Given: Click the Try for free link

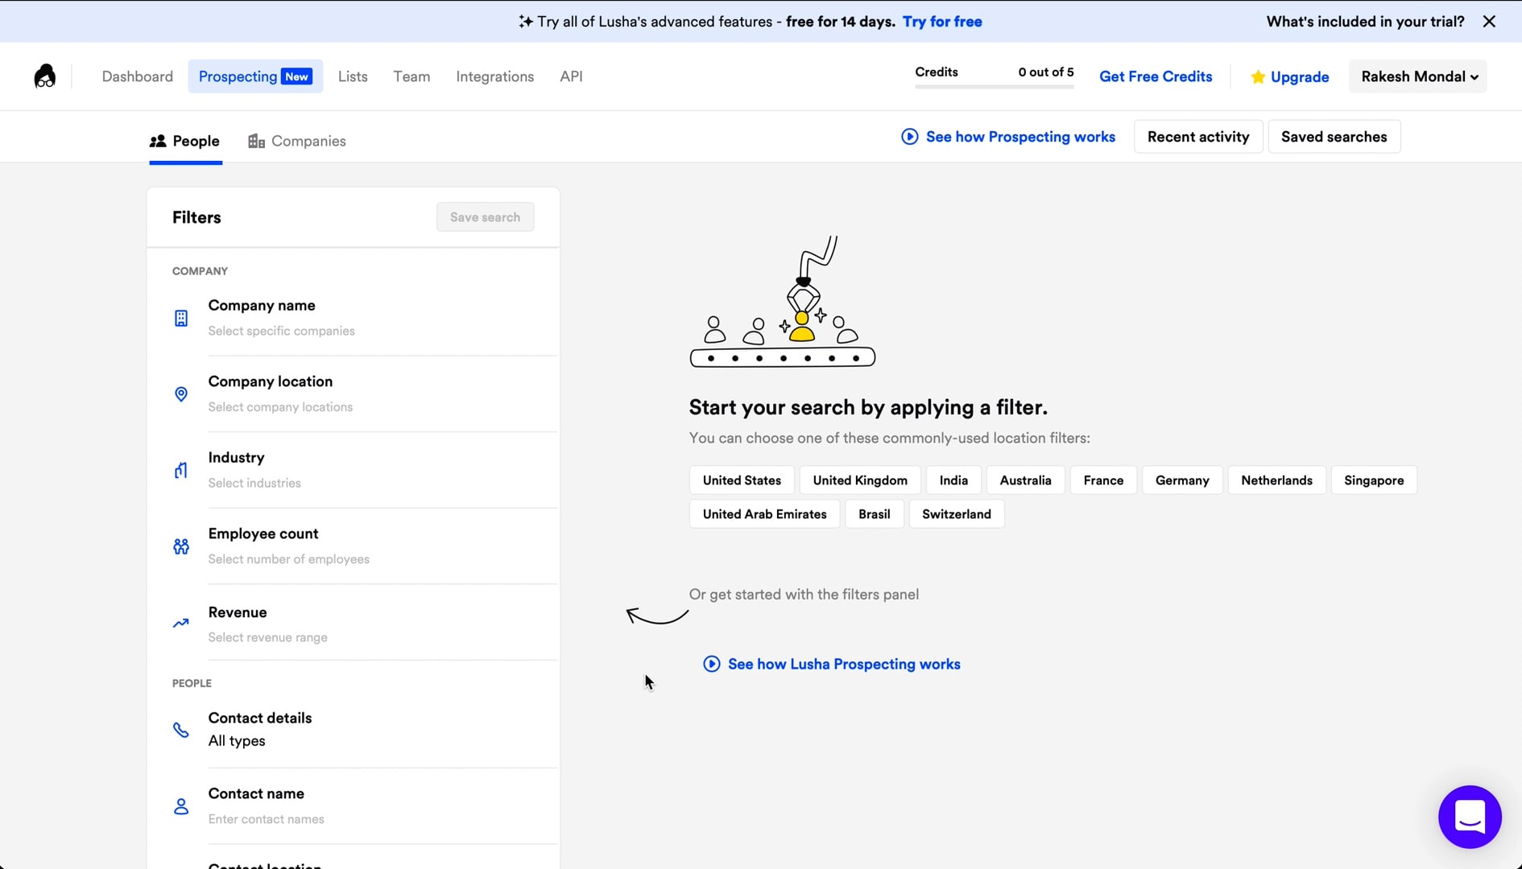Looking at the screenshot, I should click(x=942, y=22).
